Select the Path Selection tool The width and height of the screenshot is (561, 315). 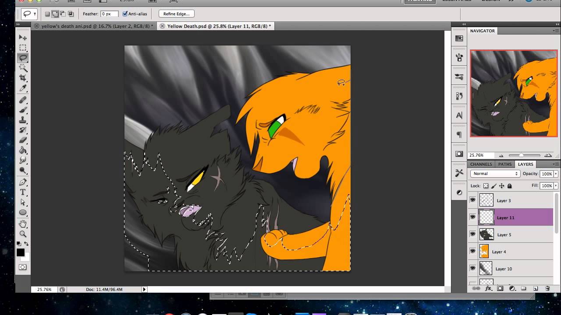tap(23, 202)
